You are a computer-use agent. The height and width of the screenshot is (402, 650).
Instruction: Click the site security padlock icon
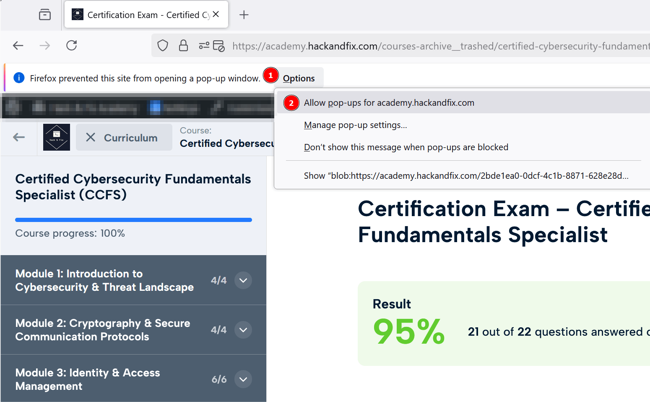point(183,45)
